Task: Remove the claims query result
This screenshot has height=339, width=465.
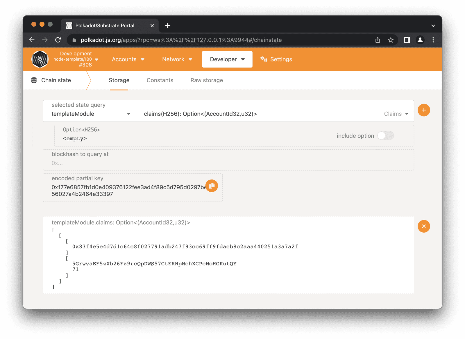Action: [424, 226]
